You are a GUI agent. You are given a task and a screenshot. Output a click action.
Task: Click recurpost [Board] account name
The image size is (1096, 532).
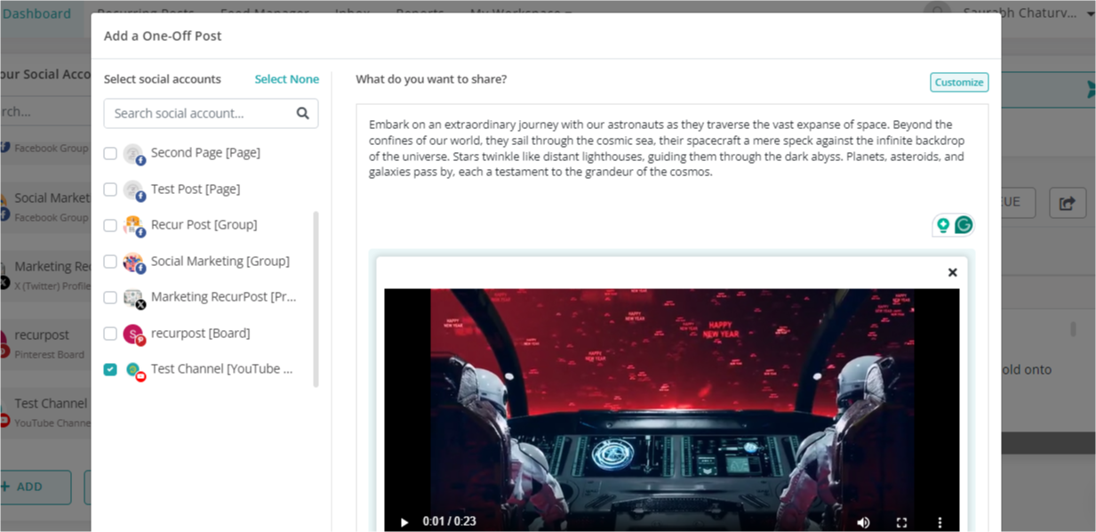point(201,334)
